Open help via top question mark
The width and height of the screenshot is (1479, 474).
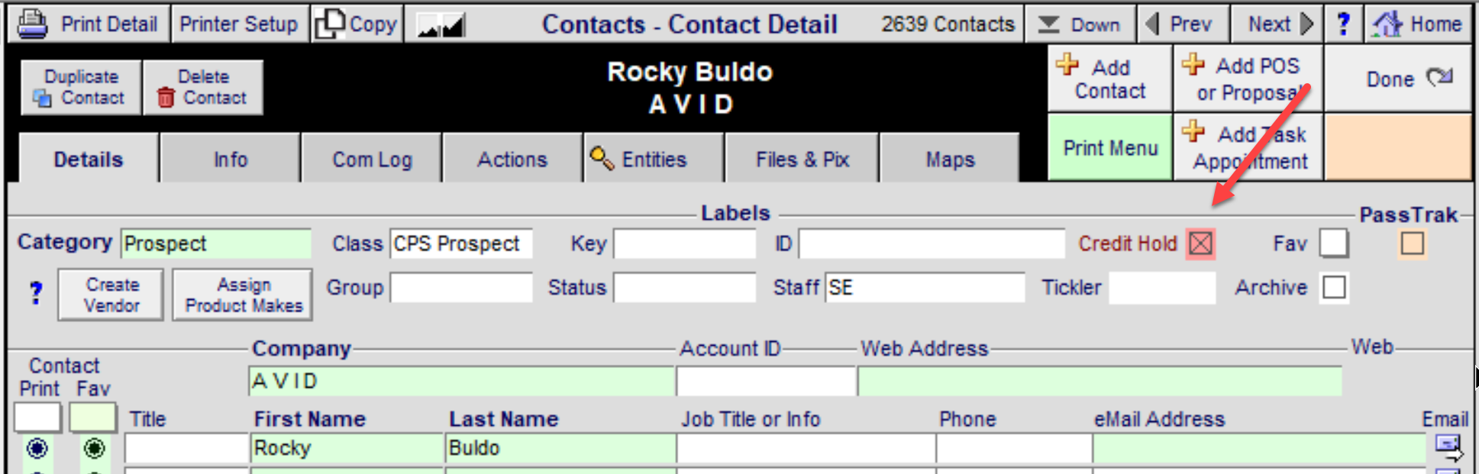click(1343, 24)
